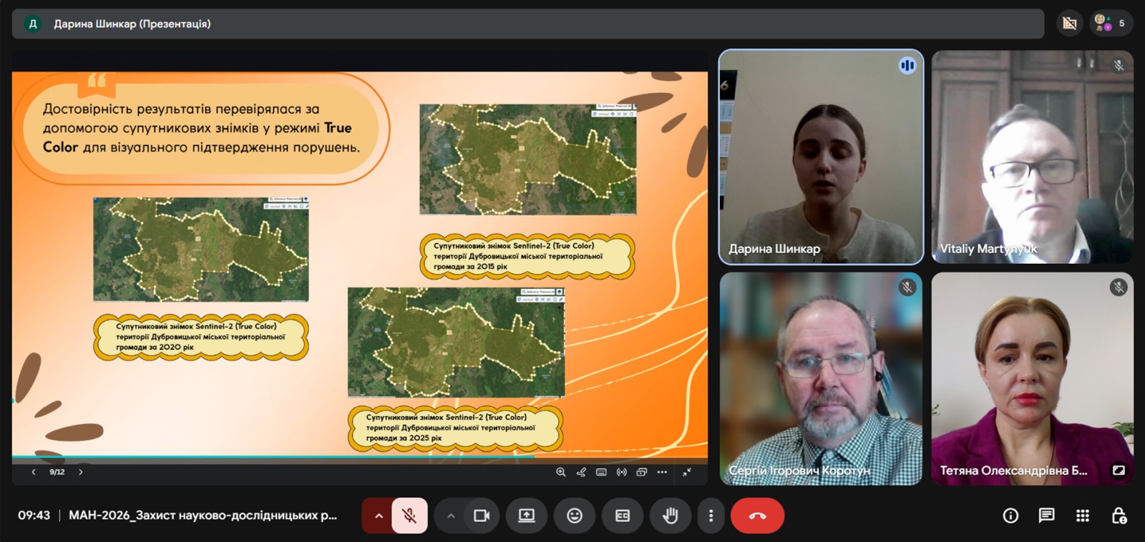Expand video settings arrow beside camera
This screenshot has width=1145, height=542.
(451, 516)
